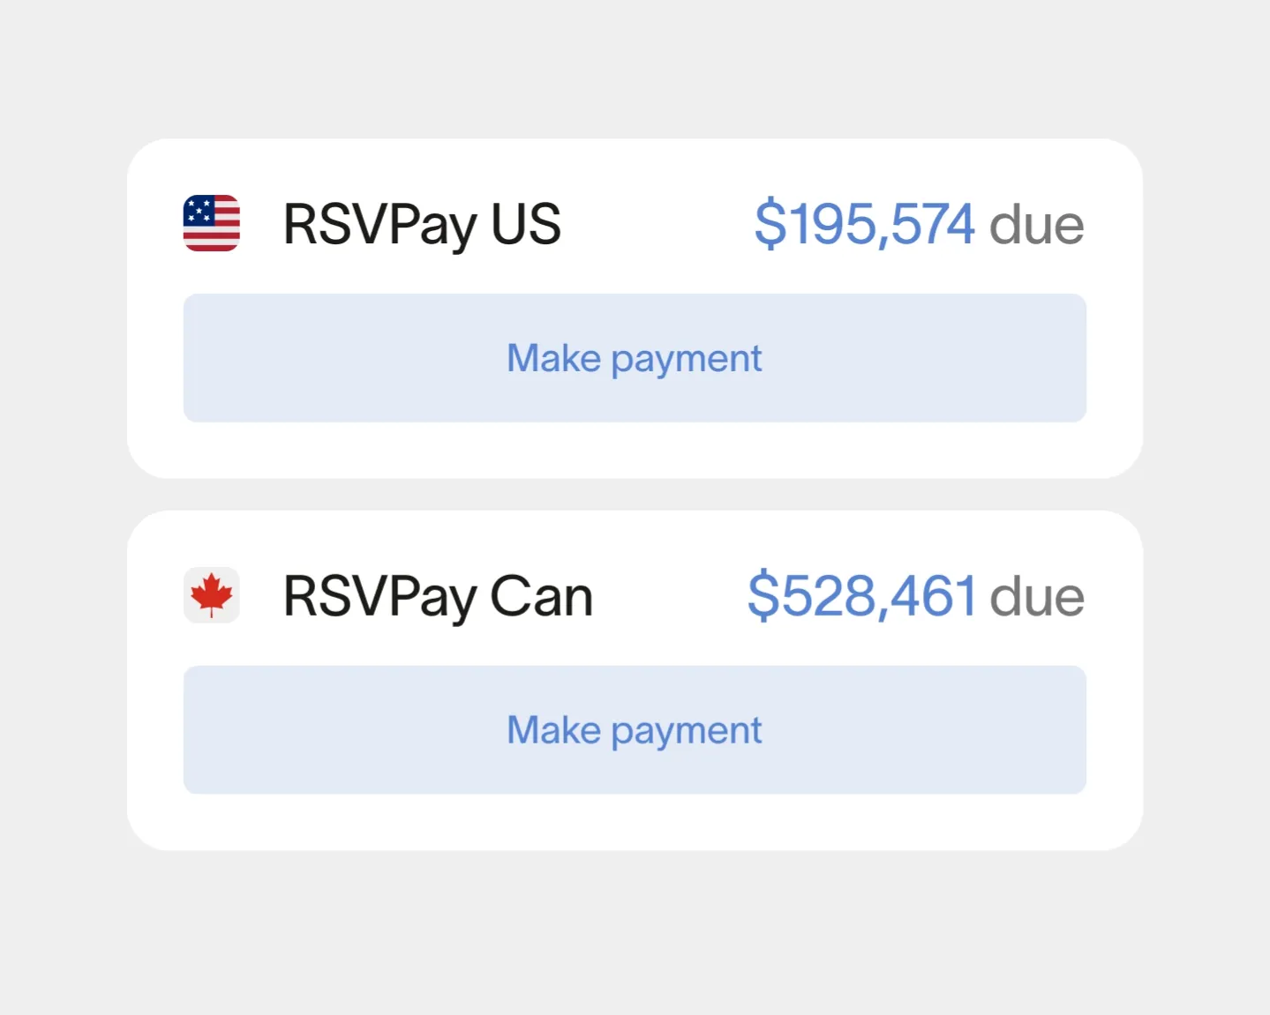The height and width of the screenshot is (1015, 1270).
Task: Click the "due" label beside $195,574
Action: pyautogui.click(x=1036, y=226)
